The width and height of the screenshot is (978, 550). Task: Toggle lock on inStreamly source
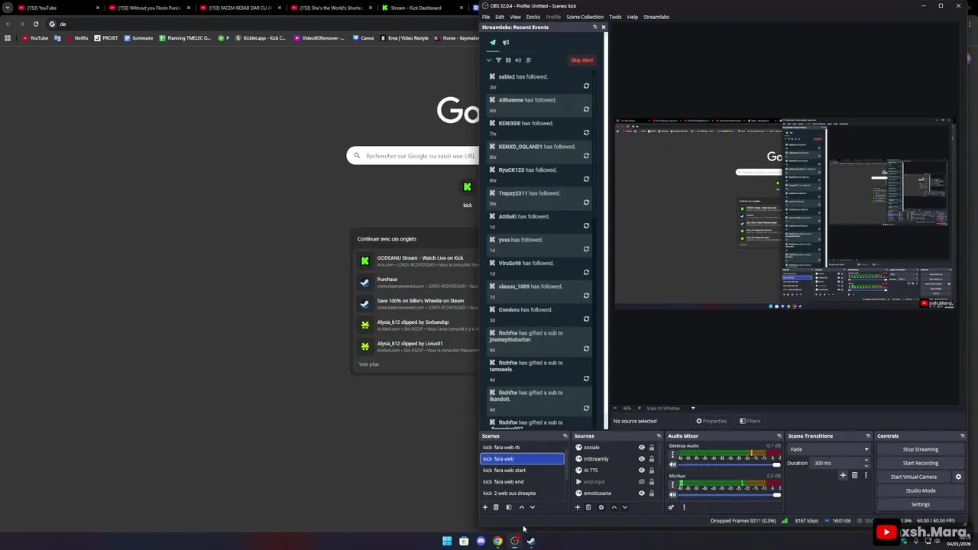(x=652, y=459)
